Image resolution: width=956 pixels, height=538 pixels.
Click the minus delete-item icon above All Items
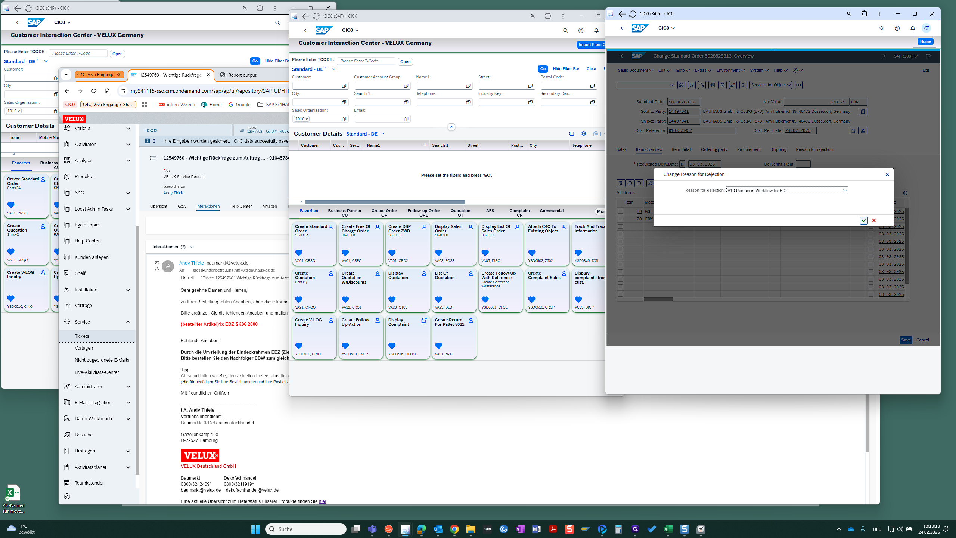(639, 183)
